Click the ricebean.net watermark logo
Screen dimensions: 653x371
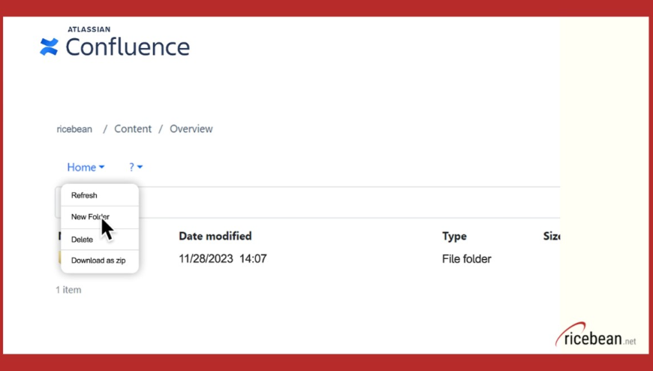(597, 337)
